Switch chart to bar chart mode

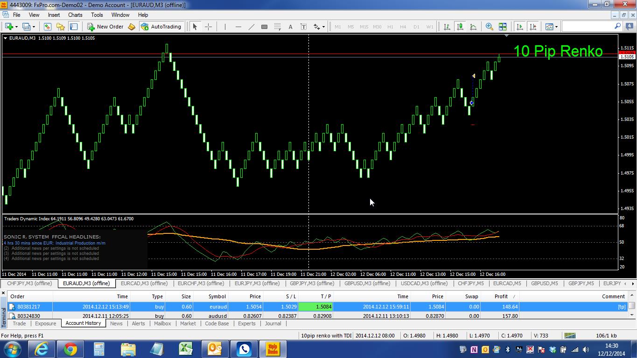(x=447, y=27)
